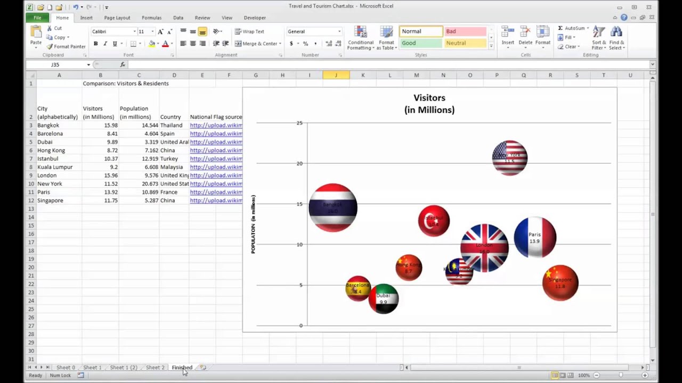This screenshot has height=383, width=682.
Task: Apply the Good cell style
Action: (420, 43)
